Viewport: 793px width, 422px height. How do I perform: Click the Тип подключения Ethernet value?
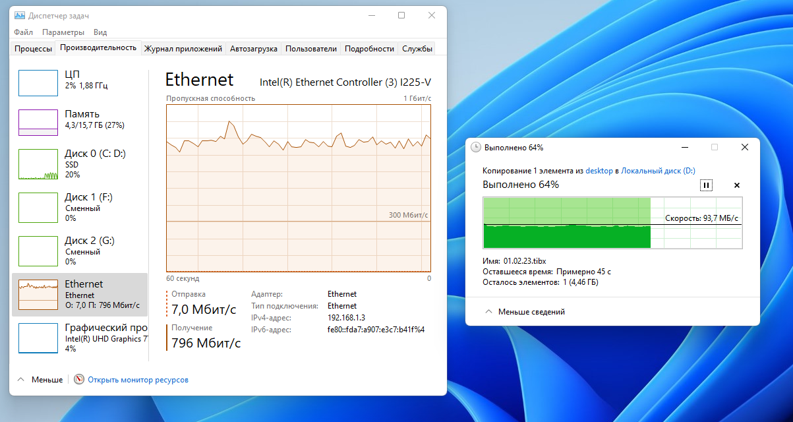(x=342, y=306)
